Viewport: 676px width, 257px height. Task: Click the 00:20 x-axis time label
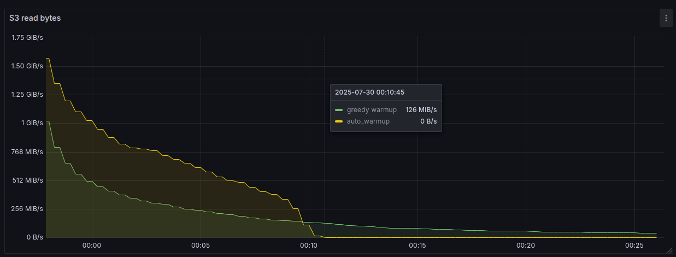[x=525, y=246]
